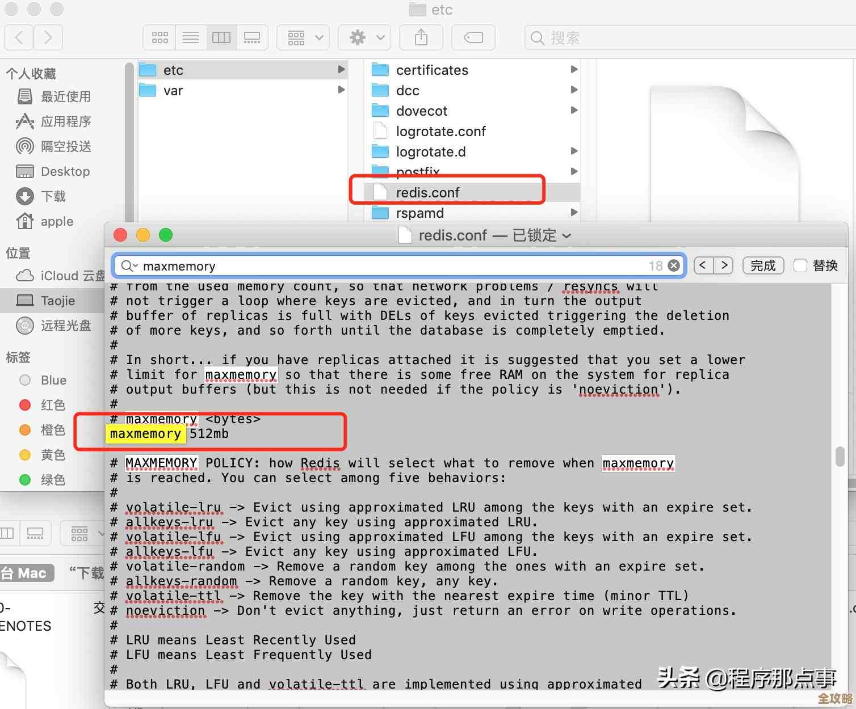The width and height of the screenshot is (856, 709).
Task: Click the Finder back navigation arrow
Action: [x=19, y=38]
